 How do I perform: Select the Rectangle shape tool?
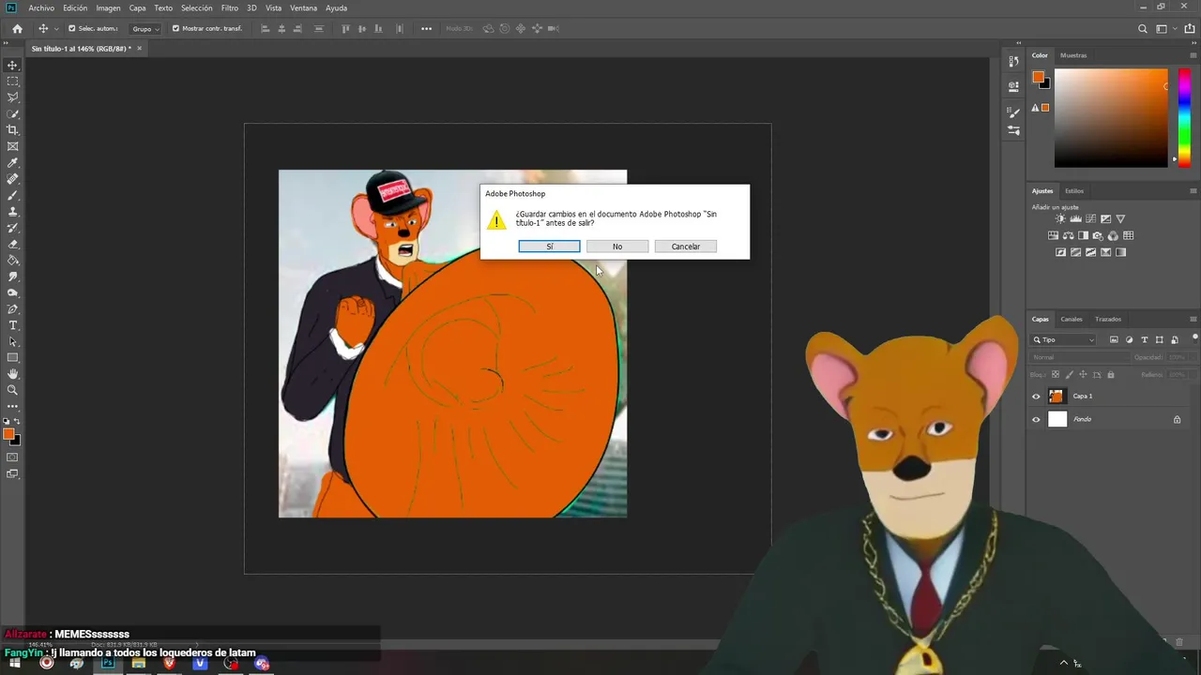click(13, 358)
